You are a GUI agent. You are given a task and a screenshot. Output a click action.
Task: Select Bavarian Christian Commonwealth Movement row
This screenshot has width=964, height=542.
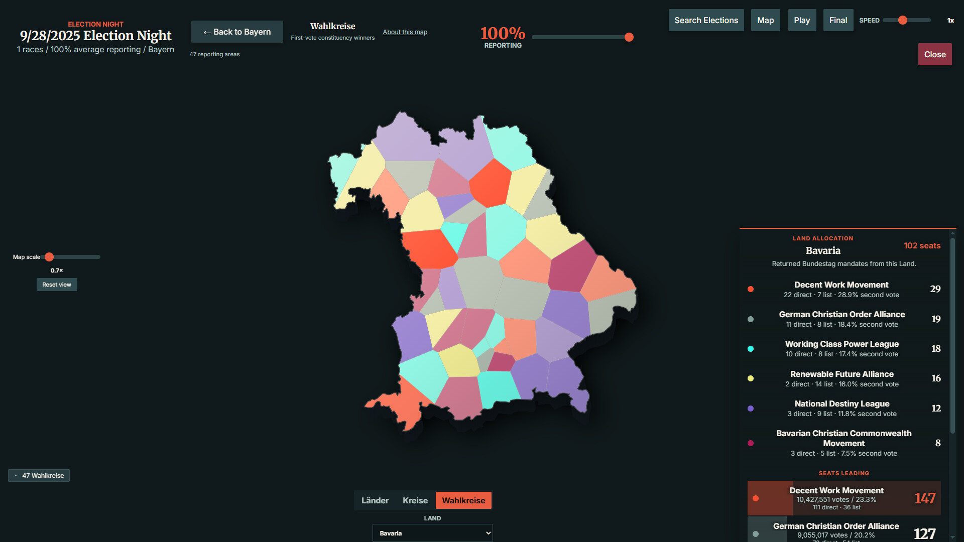(x=844, y=443)
